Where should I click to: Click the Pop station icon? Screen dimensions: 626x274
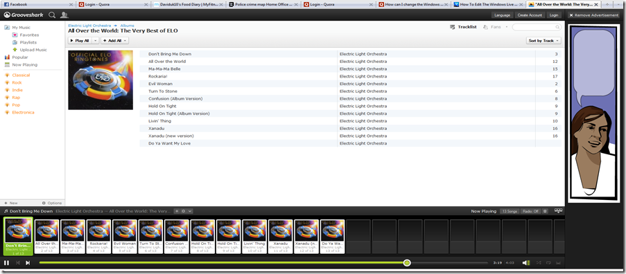coord(7,104)
